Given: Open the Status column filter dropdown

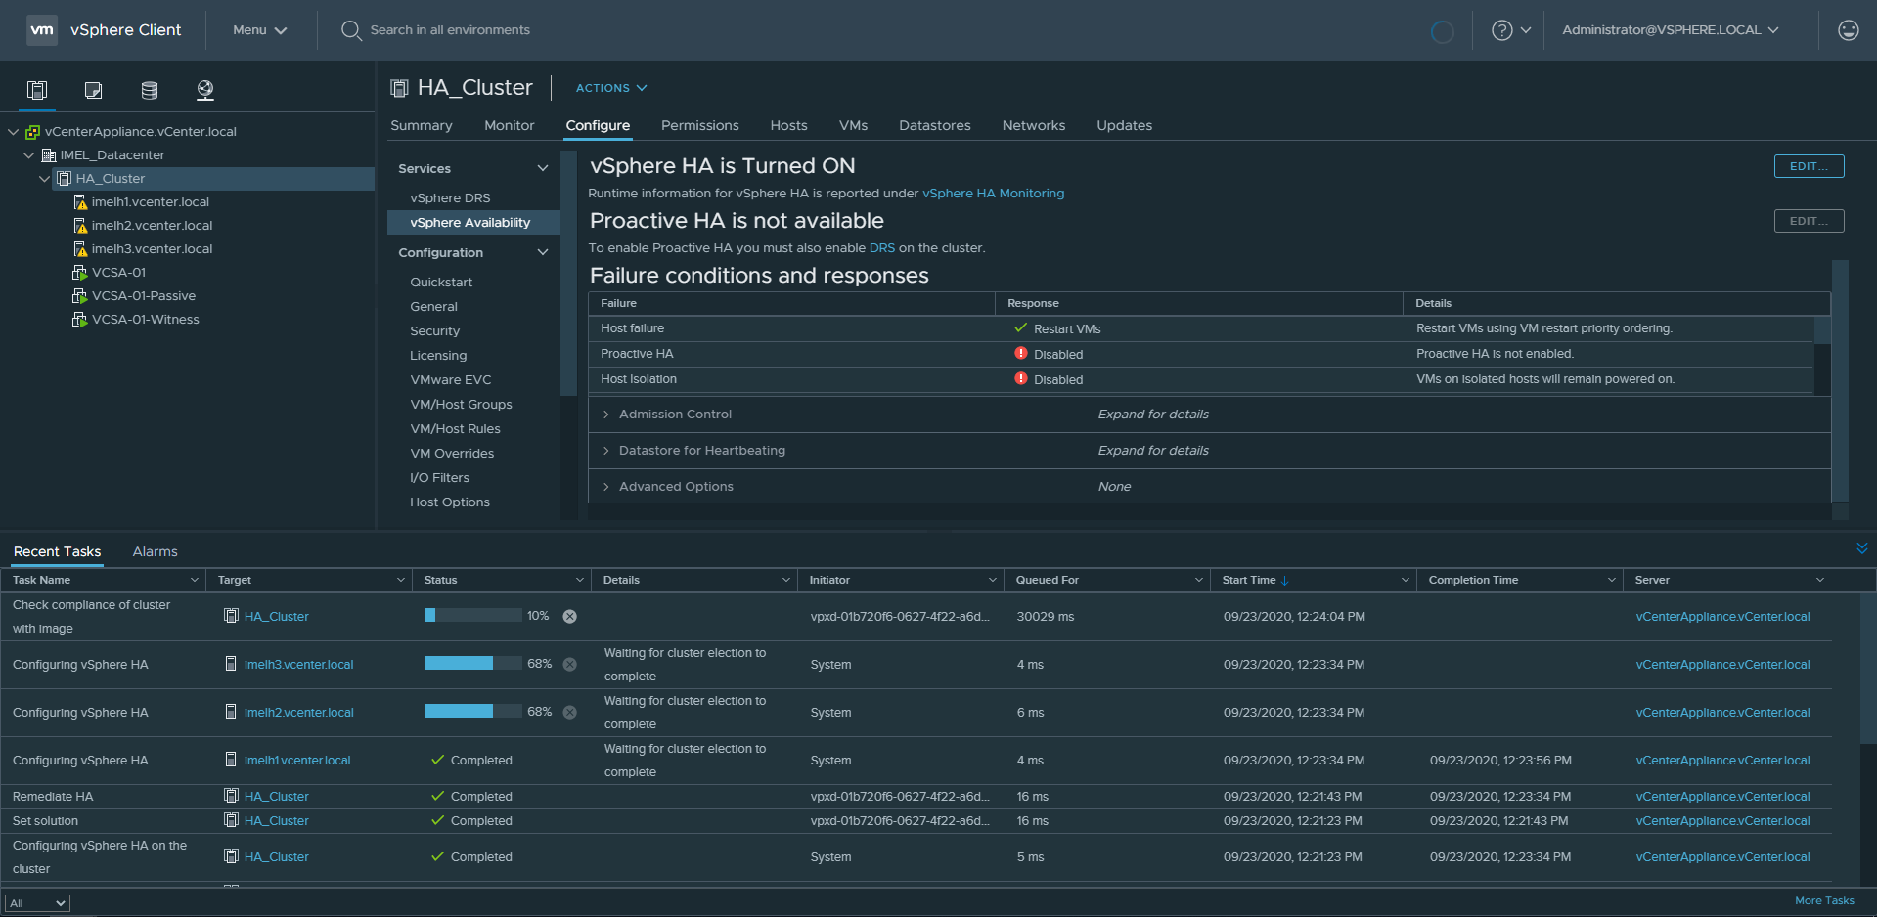Looking at the screenshot, I should pos(580,580).
